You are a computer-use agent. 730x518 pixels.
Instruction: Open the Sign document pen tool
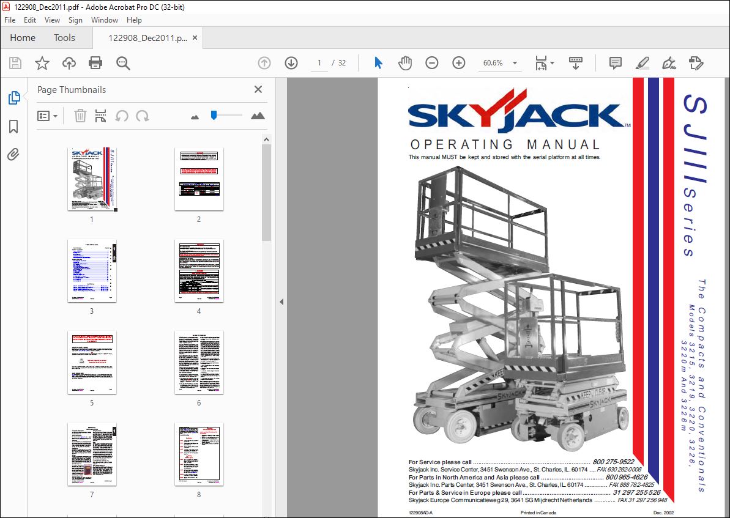tap(669, 63)
